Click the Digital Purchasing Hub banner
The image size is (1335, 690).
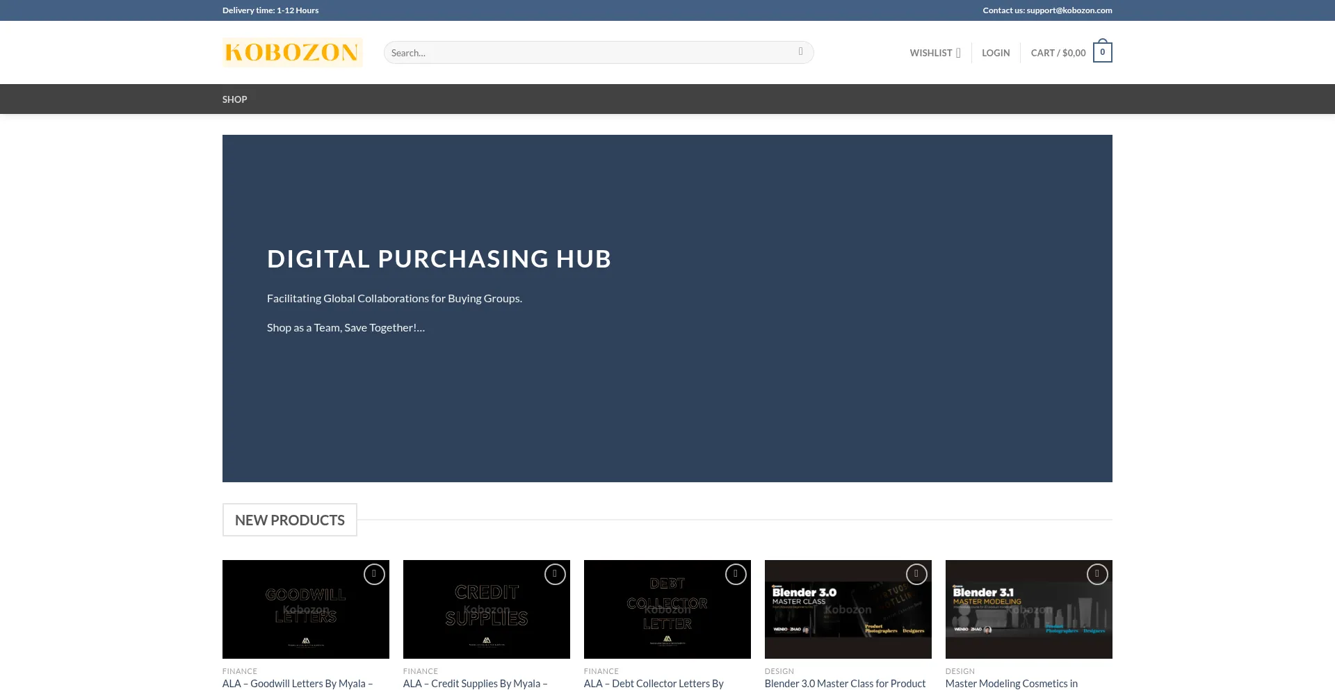667,308
